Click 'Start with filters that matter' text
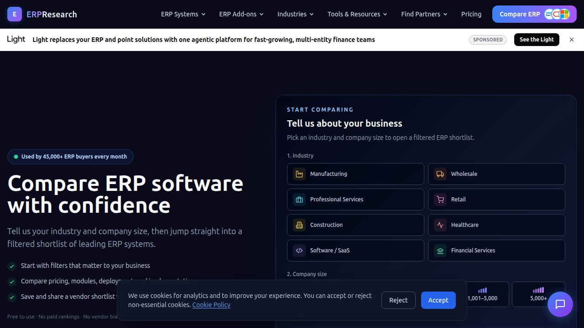Screen dimensions: 584x328 pyautogui.click(x=85, y=266)
